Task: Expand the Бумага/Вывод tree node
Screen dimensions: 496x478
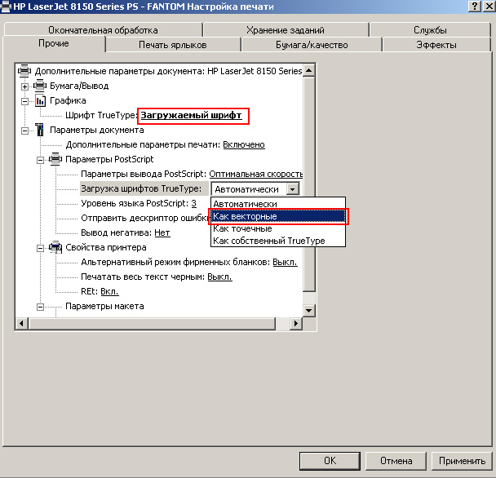Action: pyautogui.click(x=24, y=86)
